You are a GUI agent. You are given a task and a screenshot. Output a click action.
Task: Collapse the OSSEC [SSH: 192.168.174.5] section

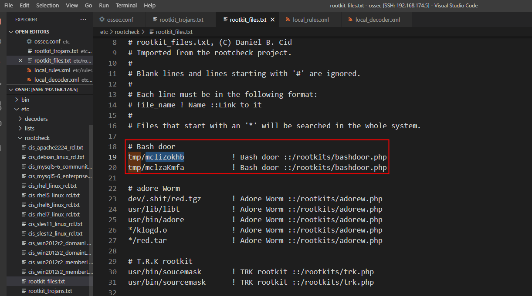[11, 90]
